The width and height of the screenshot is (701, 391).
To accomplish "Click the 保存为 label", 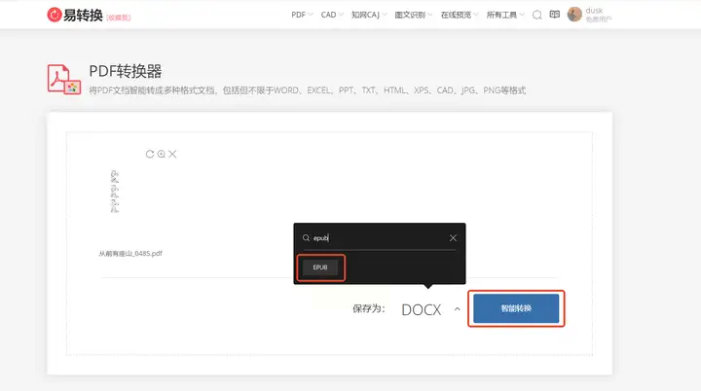I will tap(368, 308).
